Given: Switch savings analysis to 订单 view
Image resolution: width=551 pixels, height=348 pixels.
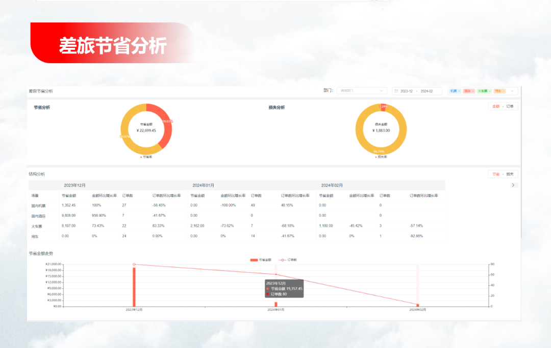Looking at the screenshot, I should 510,106.
